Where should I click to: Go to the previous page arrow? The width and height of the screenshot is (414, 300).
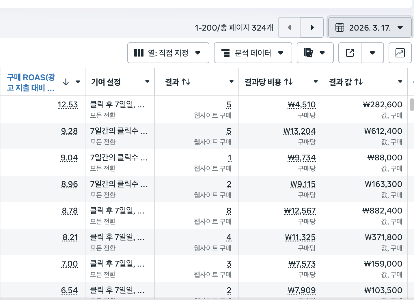[289, 27]
